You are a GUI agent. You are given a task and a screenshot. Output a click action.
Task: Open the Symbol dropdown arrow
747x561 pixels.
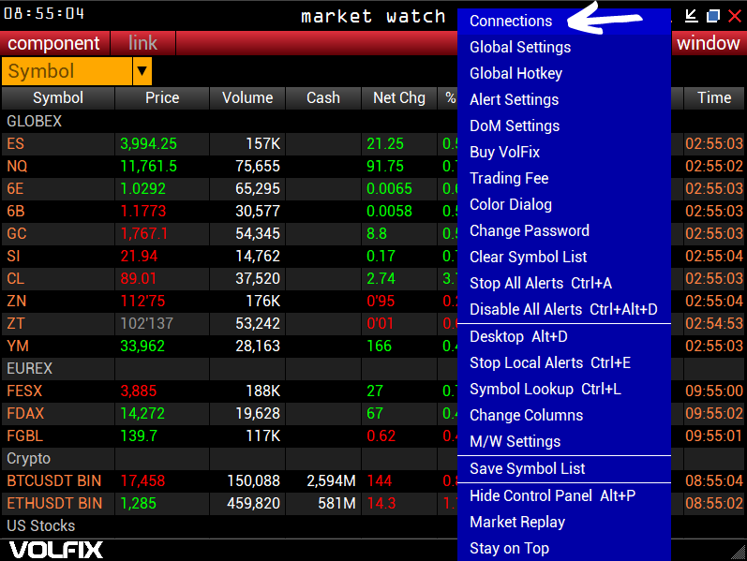pos(142,71)
